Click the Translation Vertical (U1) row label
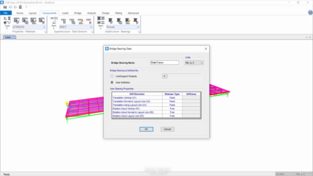Viewport: 313px width, 176px height. click(125, 98)
